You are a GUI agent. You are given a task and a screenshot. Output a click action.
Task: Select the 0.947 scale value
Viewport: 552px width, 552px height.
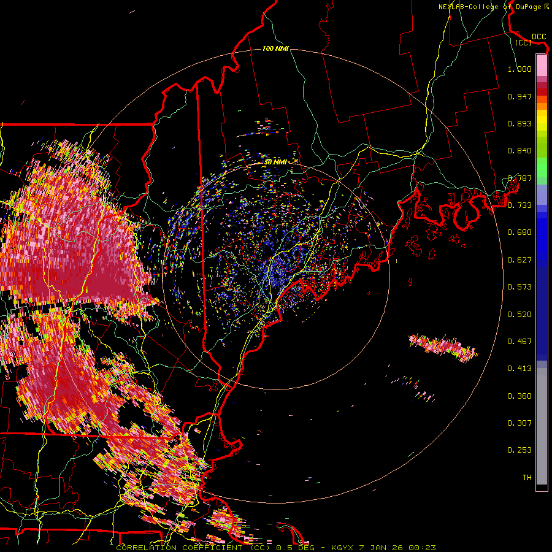coord(519,96)
